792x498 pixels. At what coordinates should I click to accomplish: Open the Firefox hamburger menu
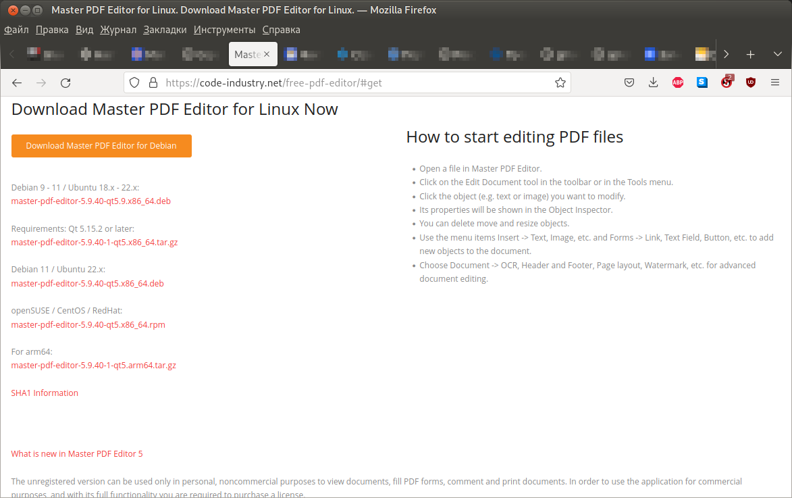click(x=775, y=82)
